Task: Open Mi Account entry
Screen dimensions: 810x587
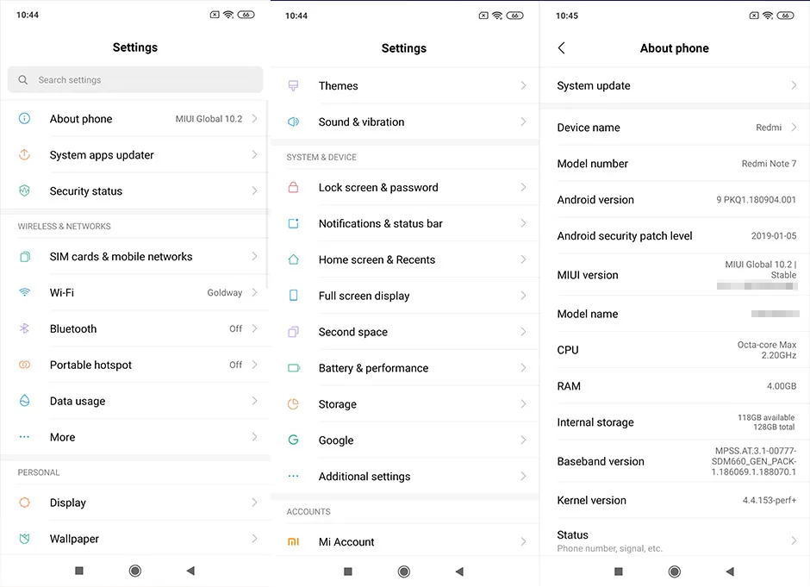Action: coord(404,541)
